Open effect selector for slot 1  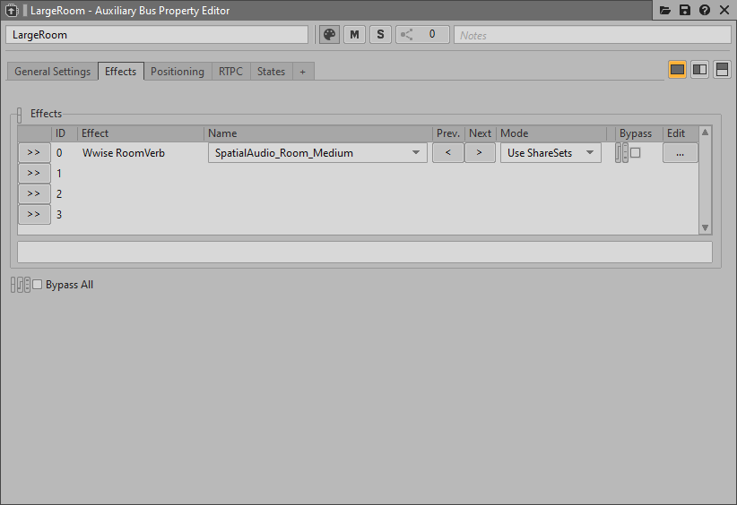click(x=34, y=173)
